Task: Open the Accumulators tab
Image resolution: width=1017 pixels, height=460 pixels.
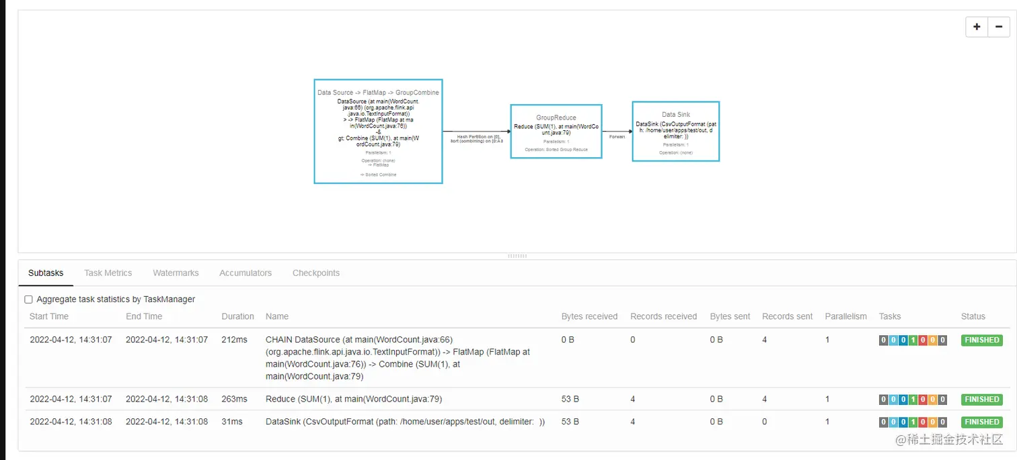Action: coord(246,273)
